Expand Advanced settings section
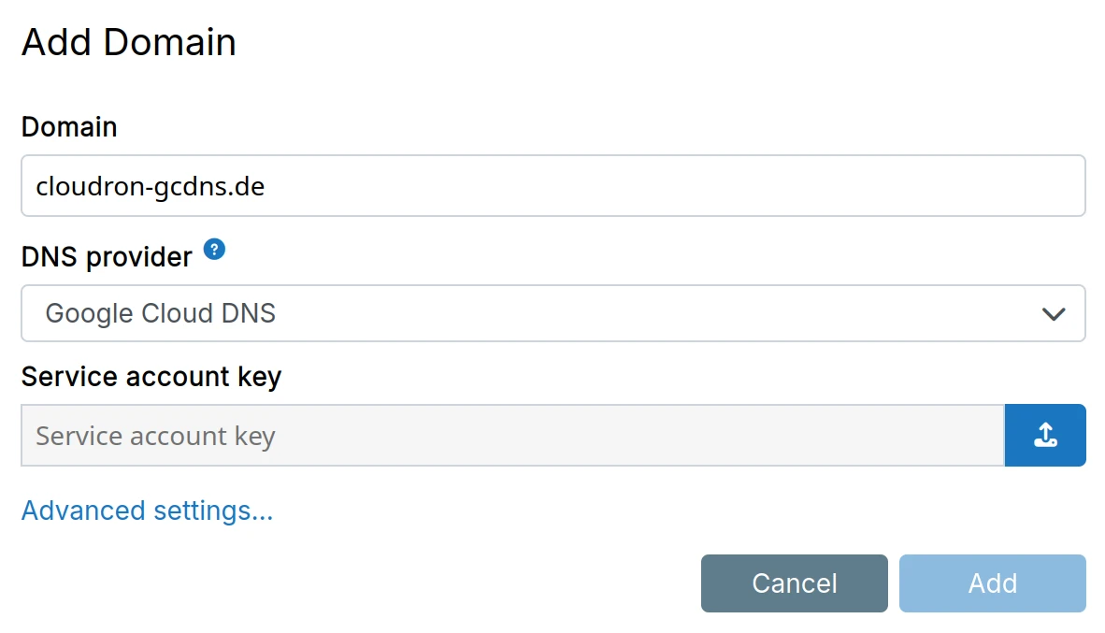The image size is (1105, 633). (x=147, y=511)
